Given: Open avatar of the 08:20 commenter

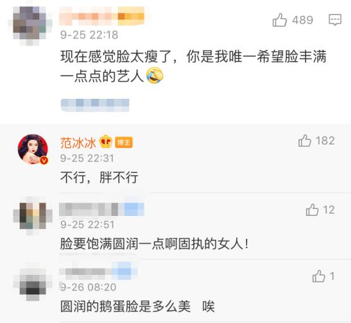Looking at the screenshot, I should [x=33, y=282].
